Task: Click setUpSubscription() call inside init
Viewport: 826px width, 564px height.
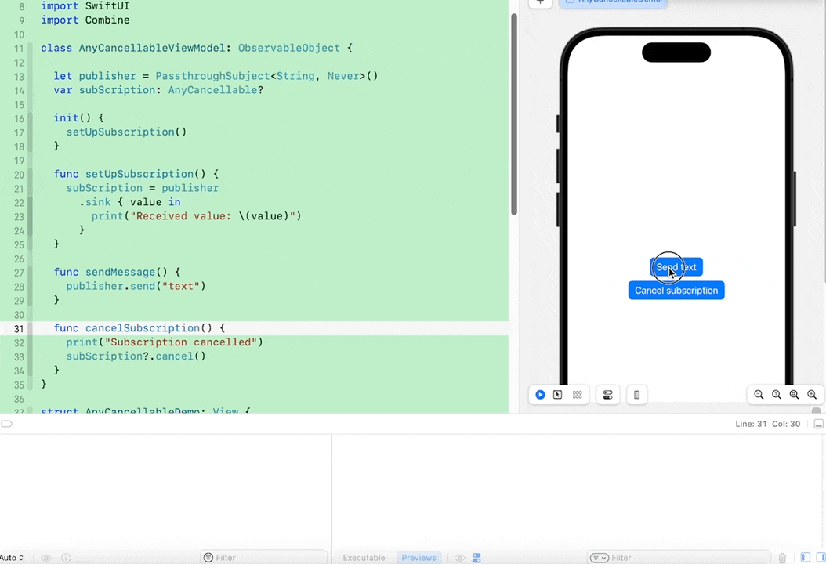Action: tap(126, 132)
